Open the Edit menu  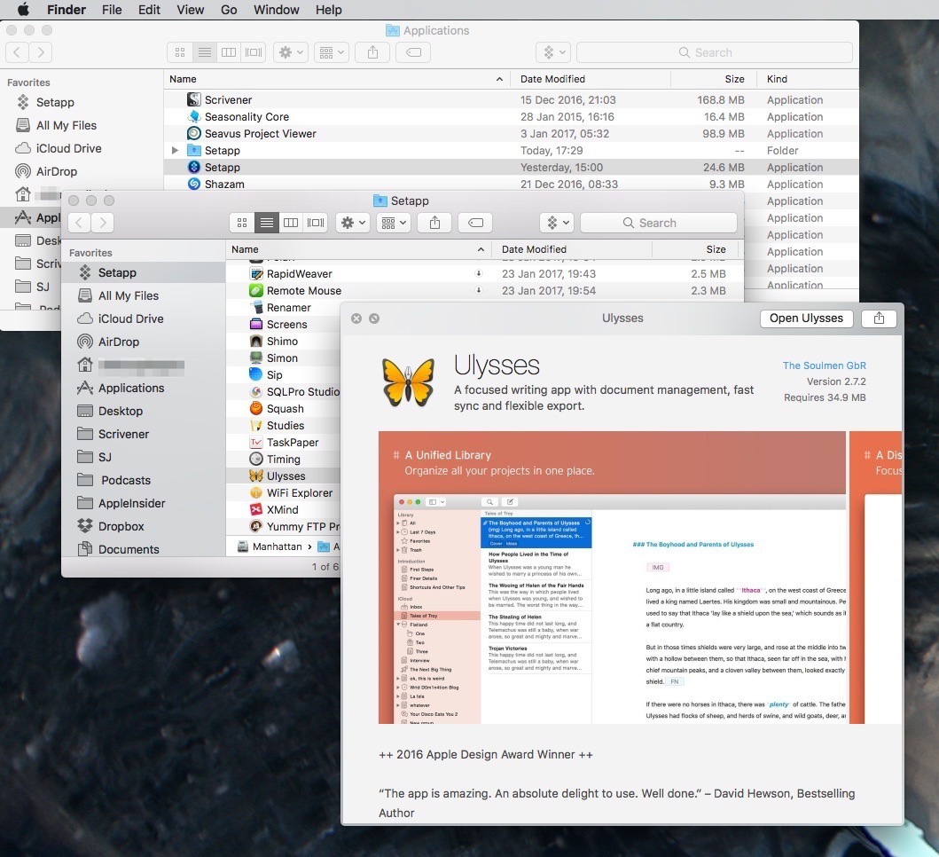coord(149,10)
